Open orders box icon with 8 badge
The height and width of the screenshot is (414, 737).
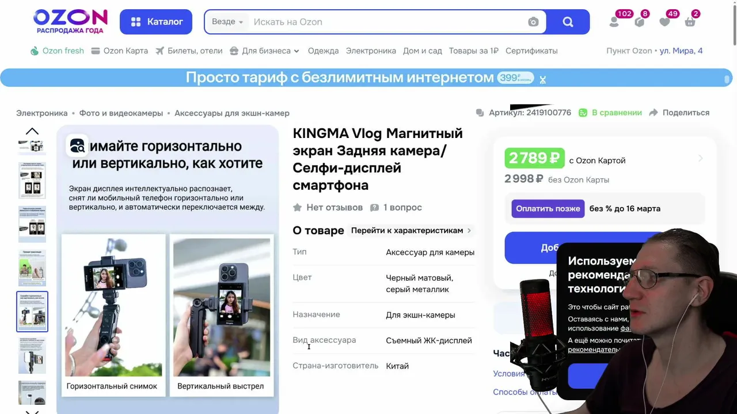pyautogui.click(x=640, y=22)
